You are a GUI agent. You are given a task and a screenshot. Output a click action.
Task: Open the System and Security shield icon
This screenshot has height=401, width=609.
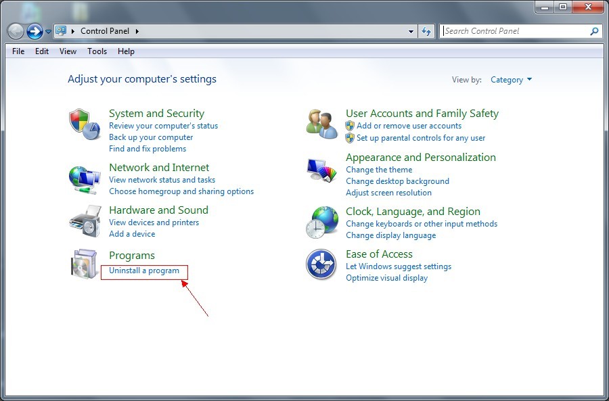(x=85, y=124)
